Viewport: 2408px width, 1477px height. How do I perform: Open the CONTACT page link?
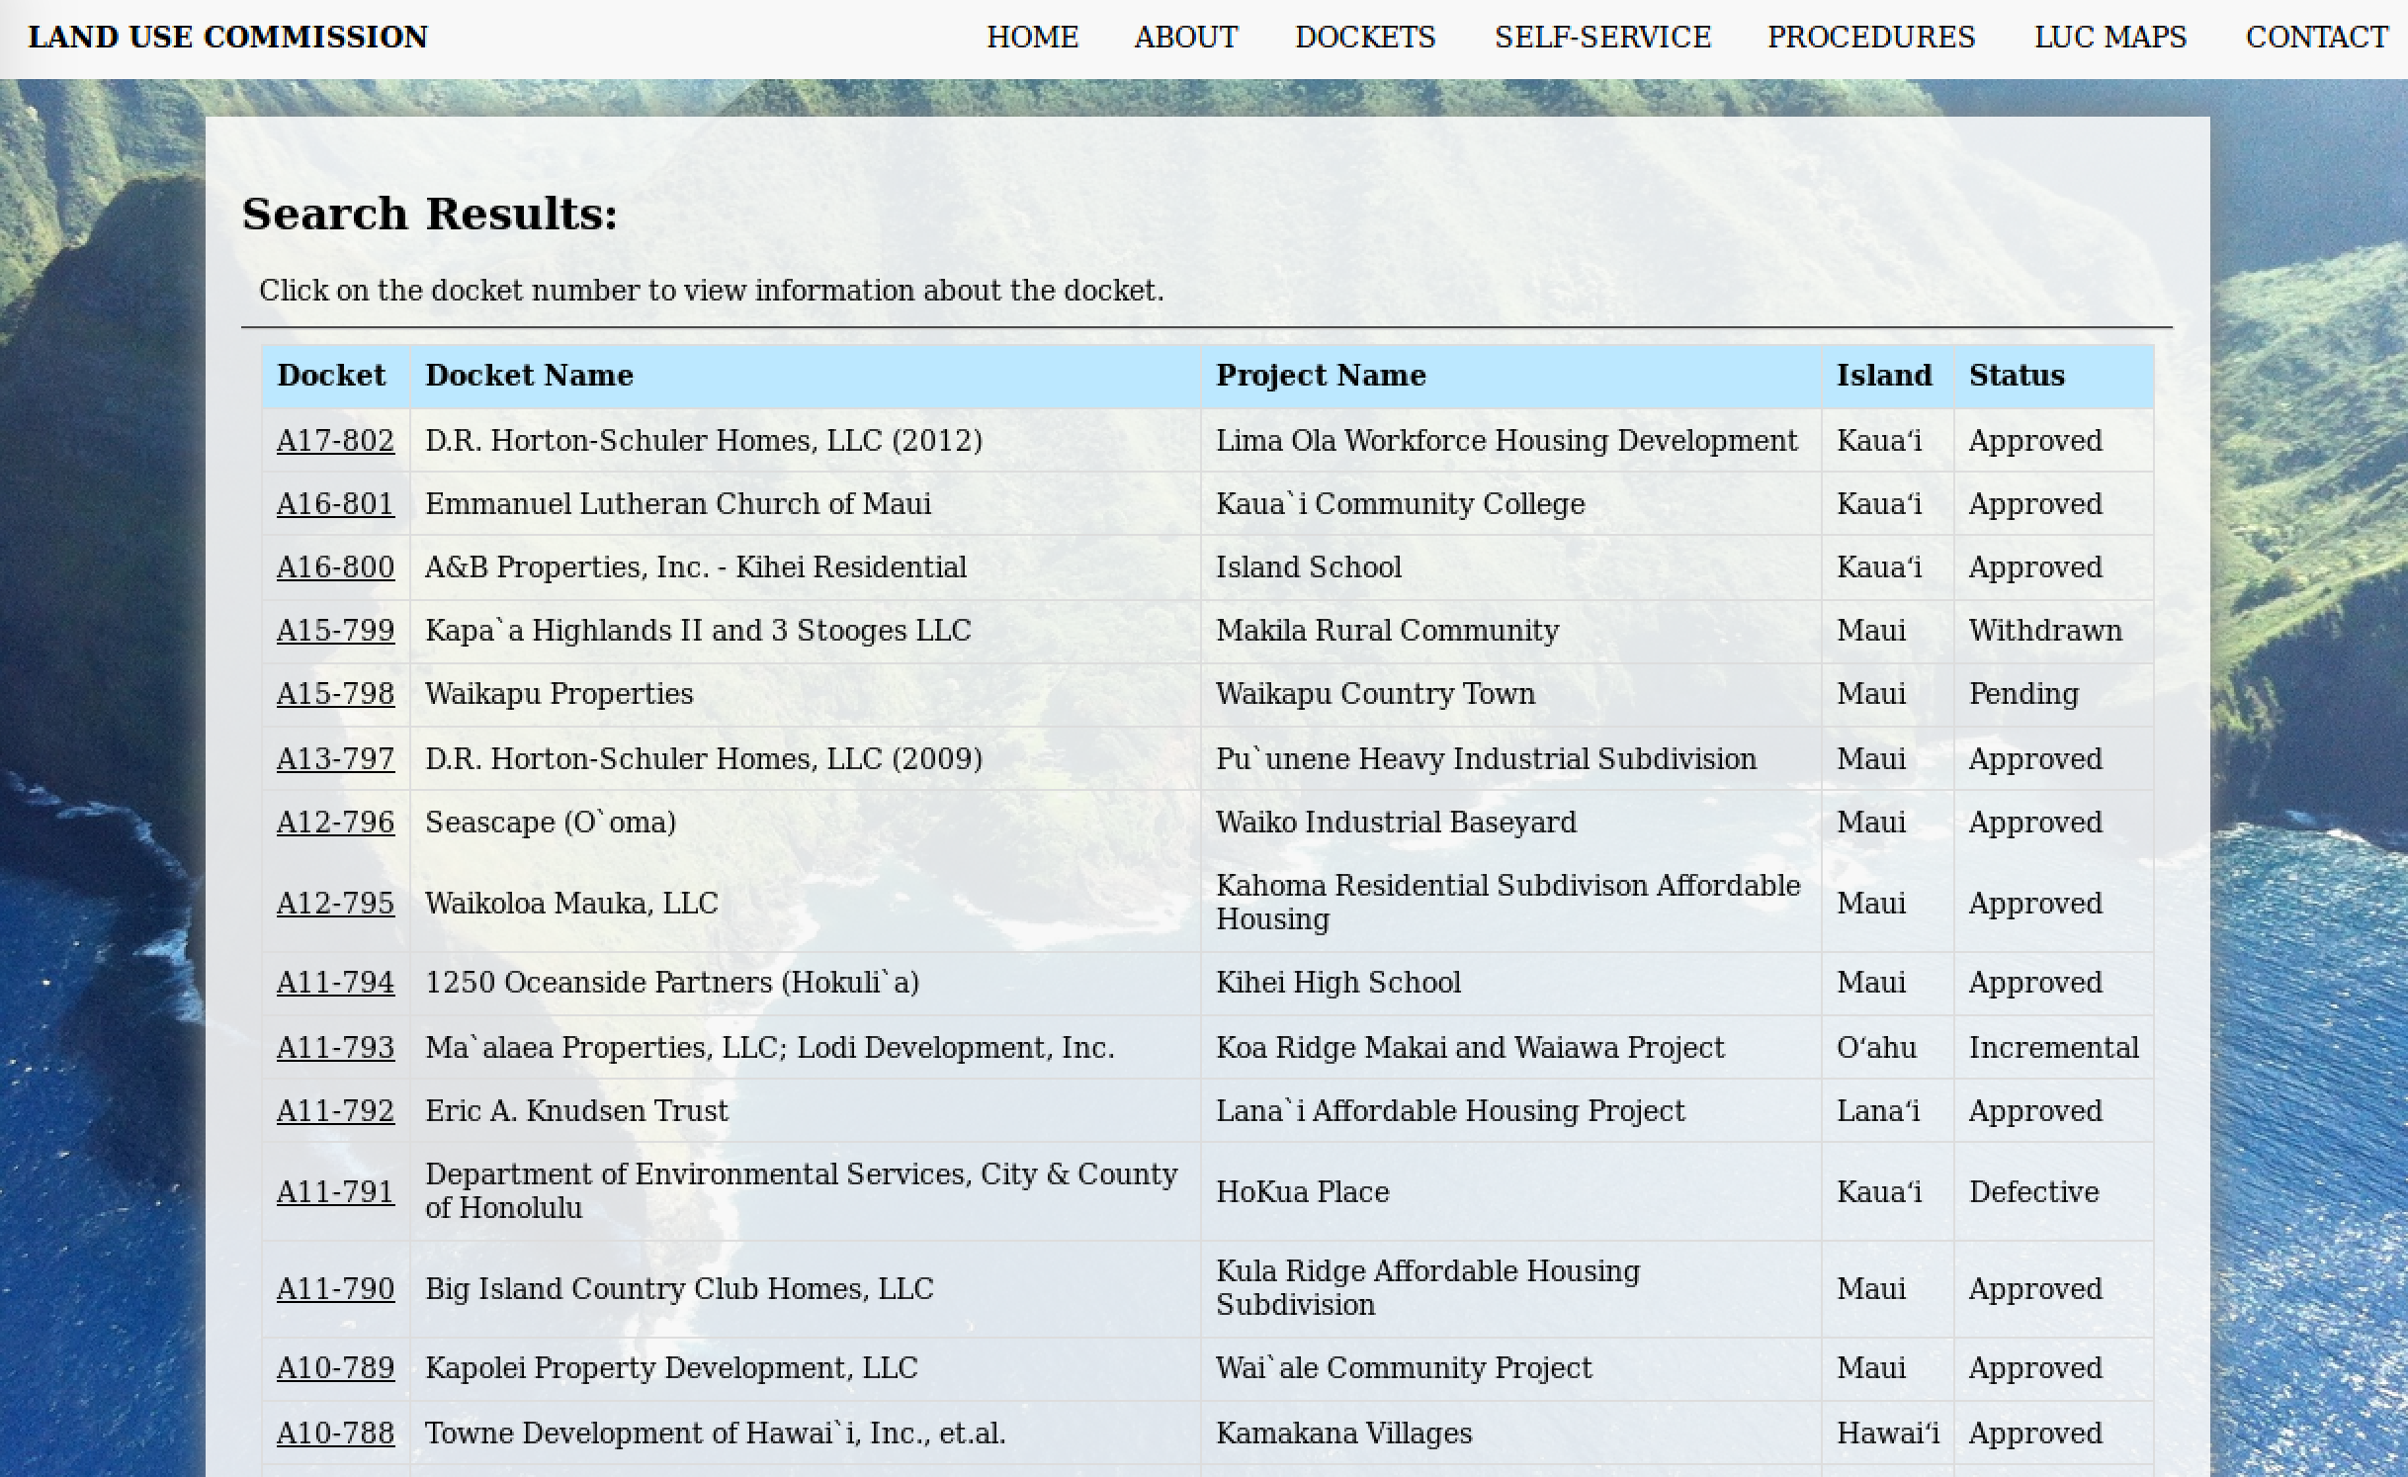click(2316, 38)
